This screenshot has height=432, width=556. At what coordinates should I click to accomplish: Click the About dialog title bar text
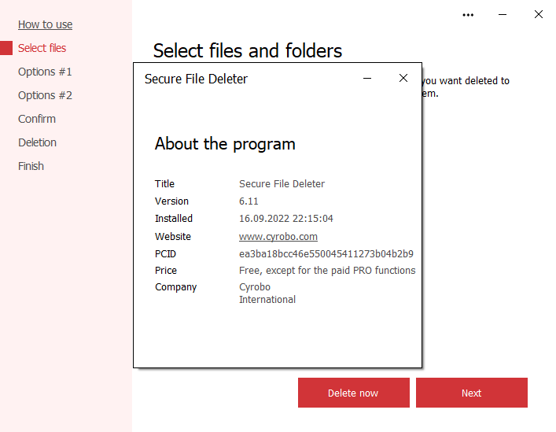tap(196, 79)
